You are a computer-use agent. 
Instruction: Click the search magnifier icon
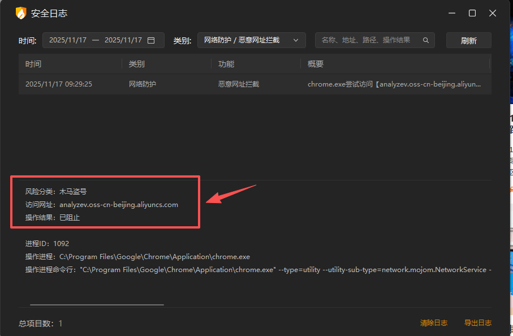click(426, 40)
